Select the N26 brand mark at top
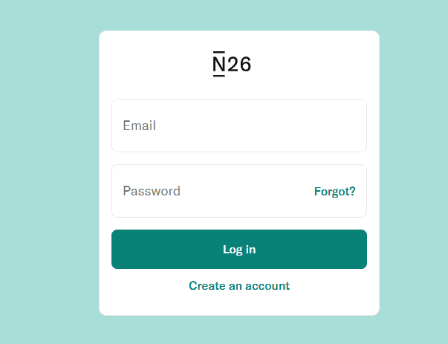This screenshot has height=344, width=448. click(232, 65)
